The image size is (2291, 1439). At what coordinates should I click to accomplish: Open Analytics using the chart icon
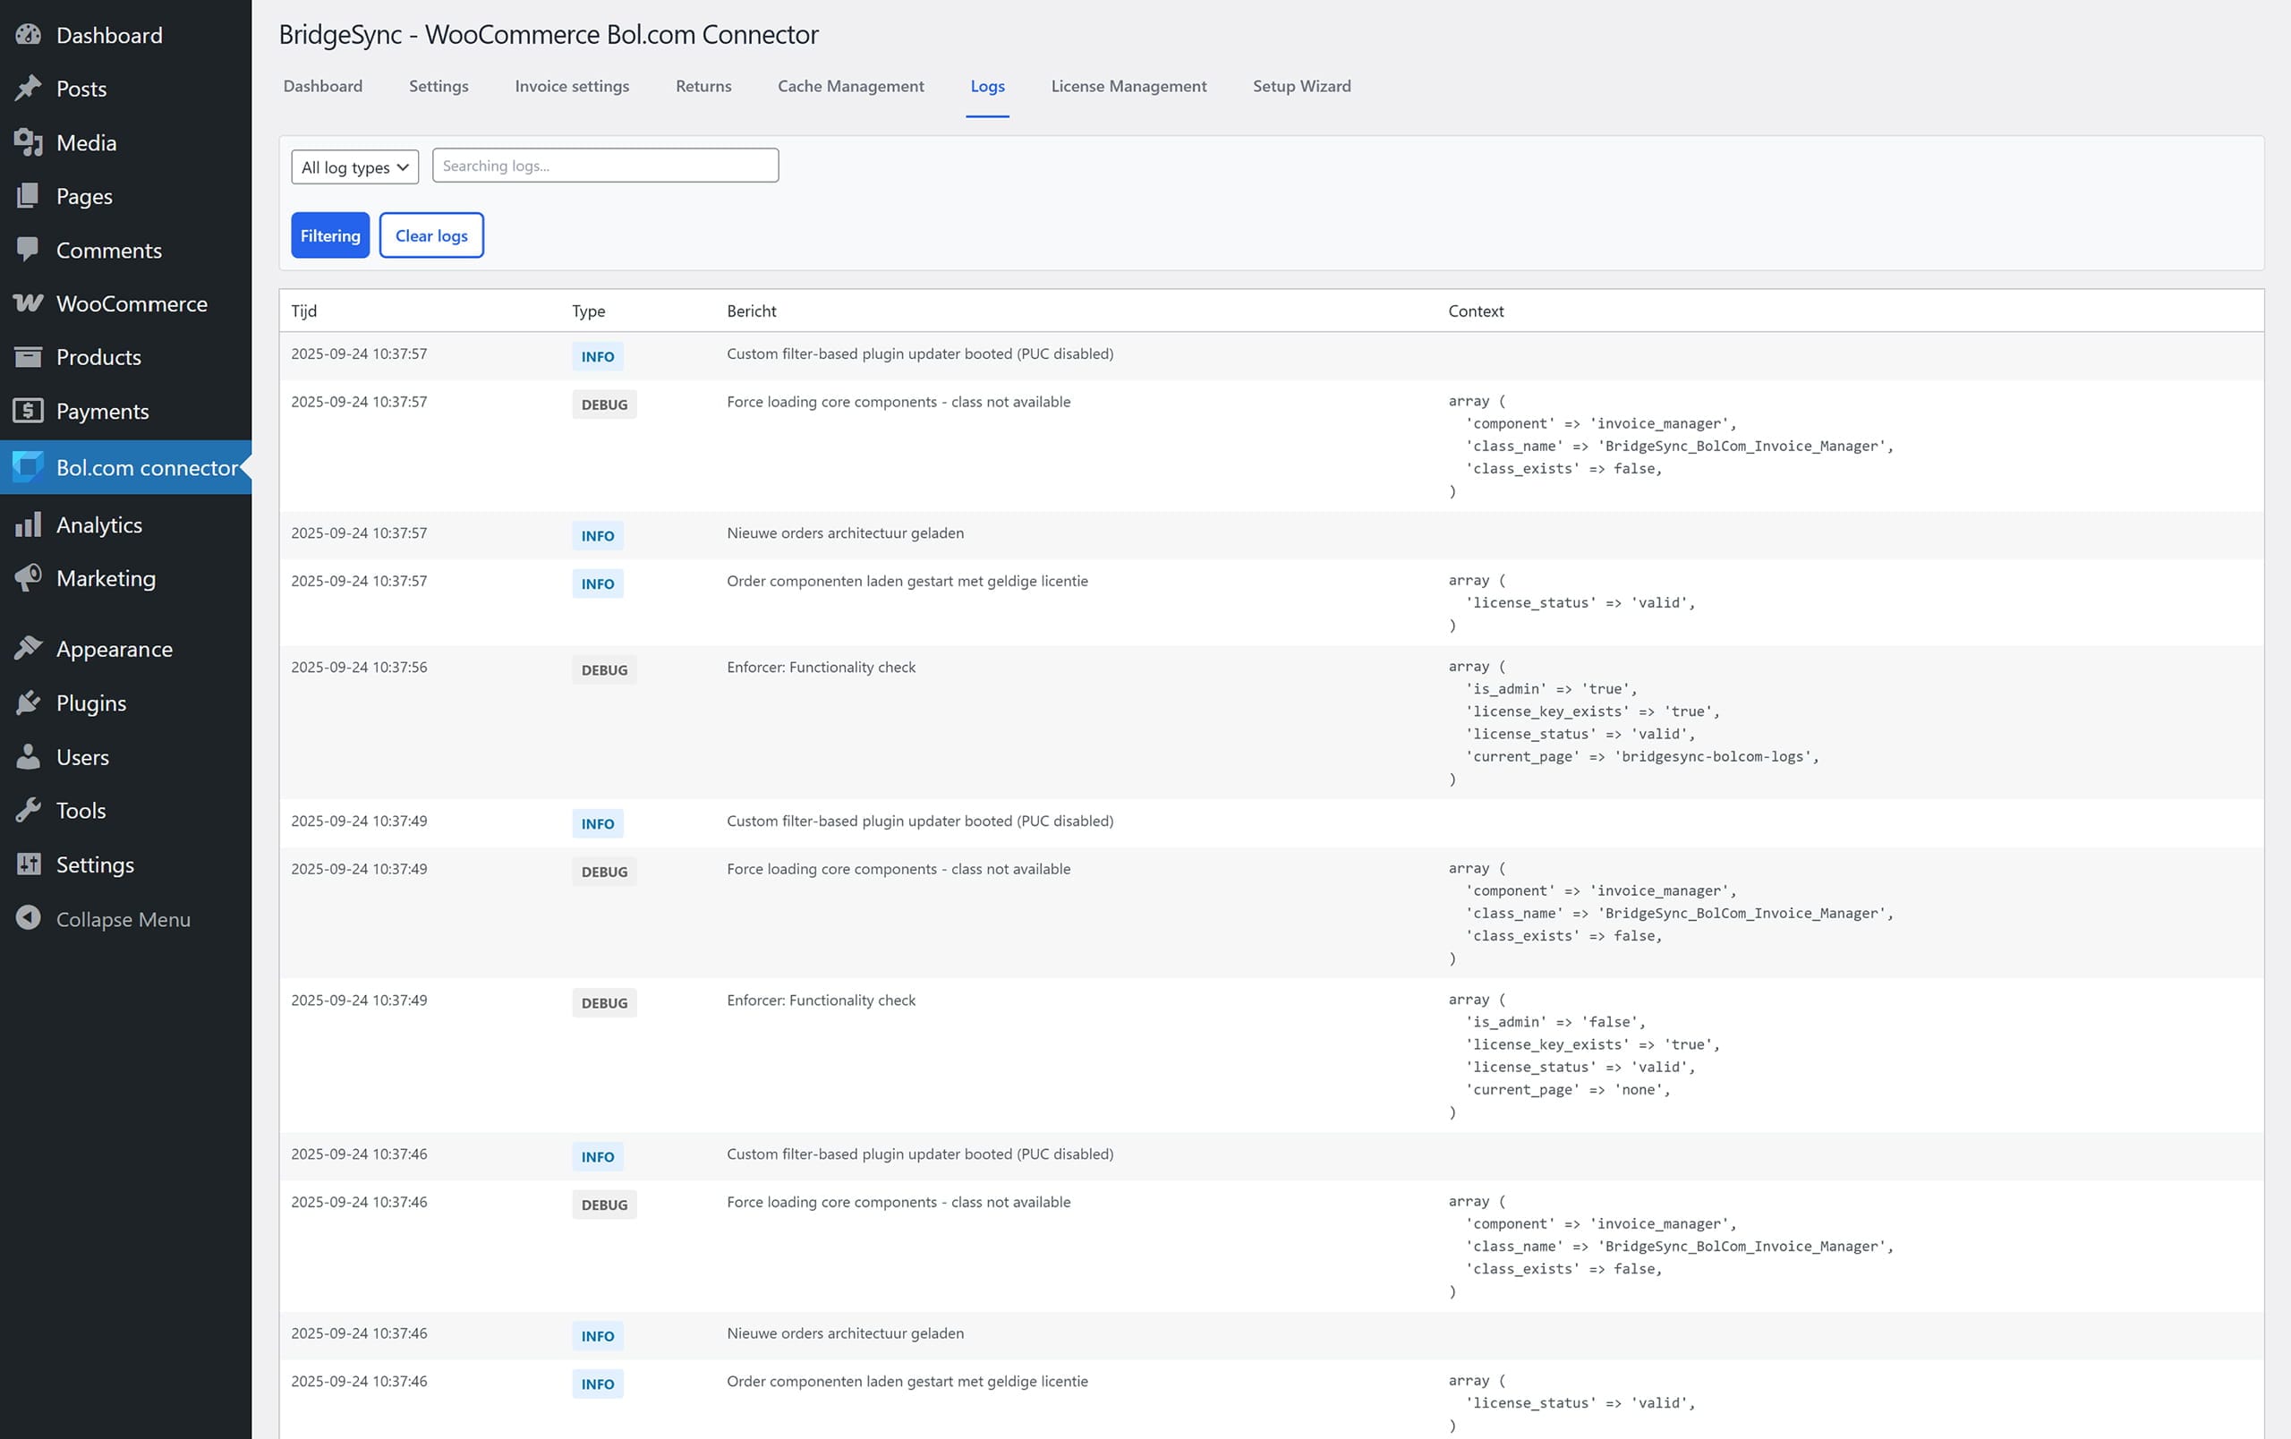pos(28,524)
